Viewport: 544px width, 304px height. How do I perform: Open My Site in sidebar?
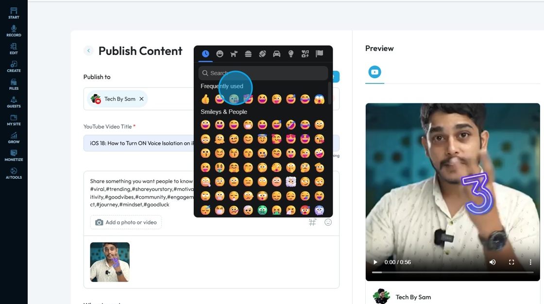tap(14, 120)
